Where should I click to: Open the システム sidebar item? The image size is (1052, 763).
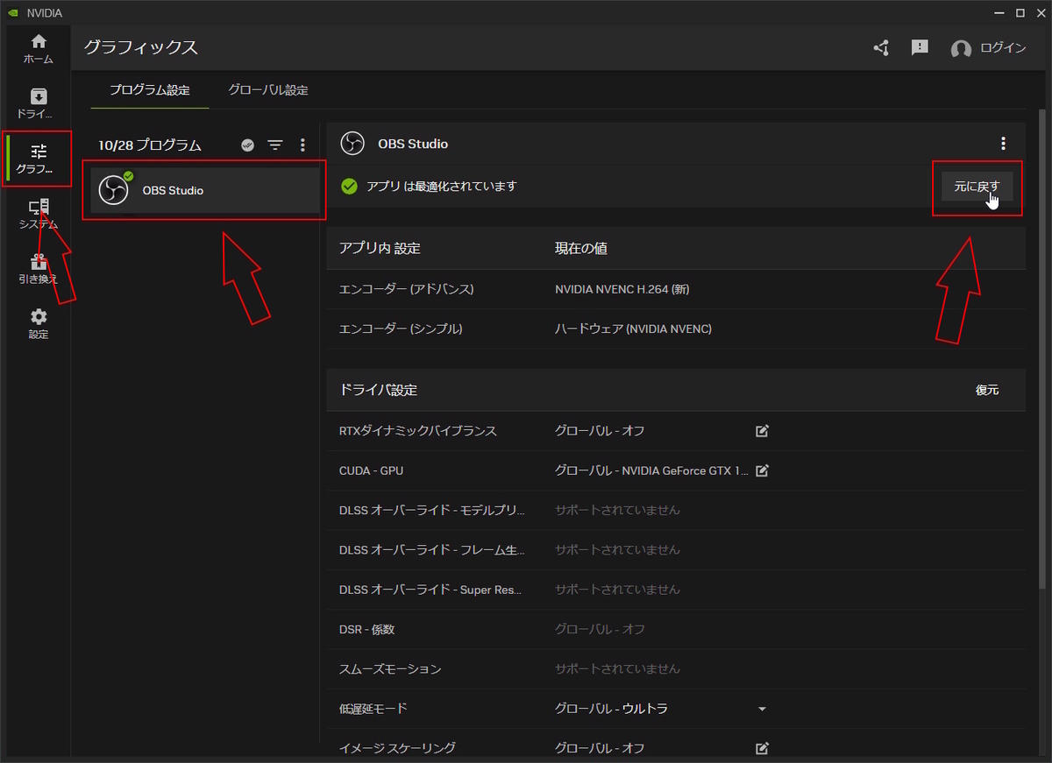[x=39, y=214]
